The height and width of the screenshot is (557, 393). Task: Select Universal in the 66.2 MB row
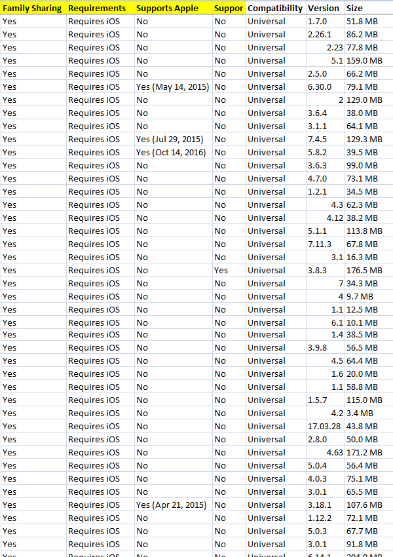[x=276, y=73]
